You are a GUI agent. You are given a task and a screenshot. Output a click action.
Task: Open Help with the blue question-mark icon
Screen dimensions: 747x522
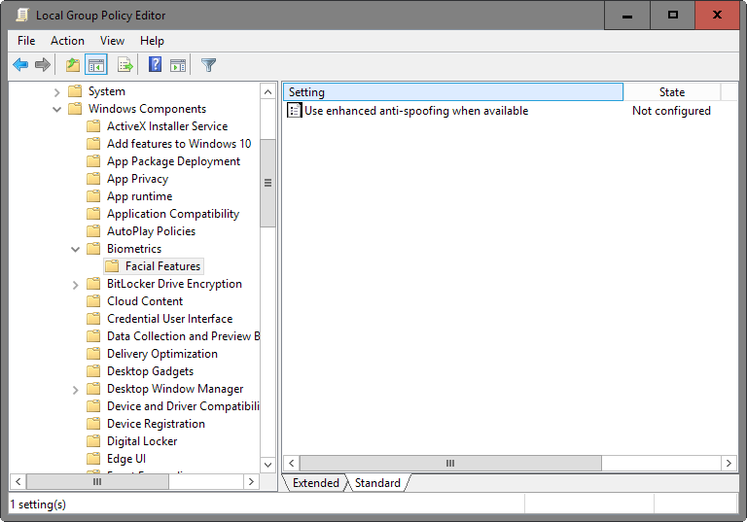[x=156, y=64]
